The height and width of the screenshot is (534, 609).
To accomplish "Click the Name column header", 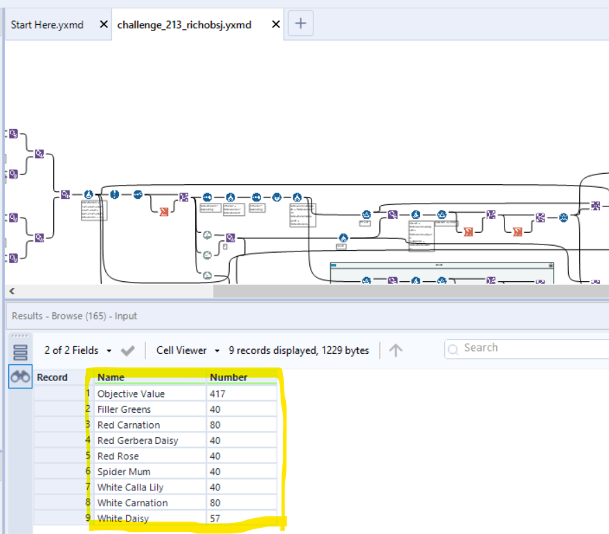I will click(x=150, y=377).
